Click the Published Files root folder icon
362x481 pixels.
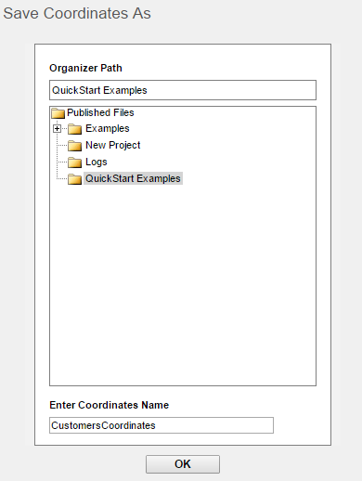pos(58,113)
